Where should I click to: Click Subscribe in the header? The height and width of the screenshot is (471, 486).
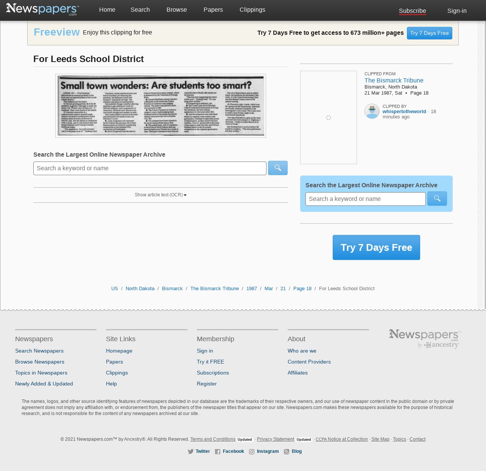(413, 11)
